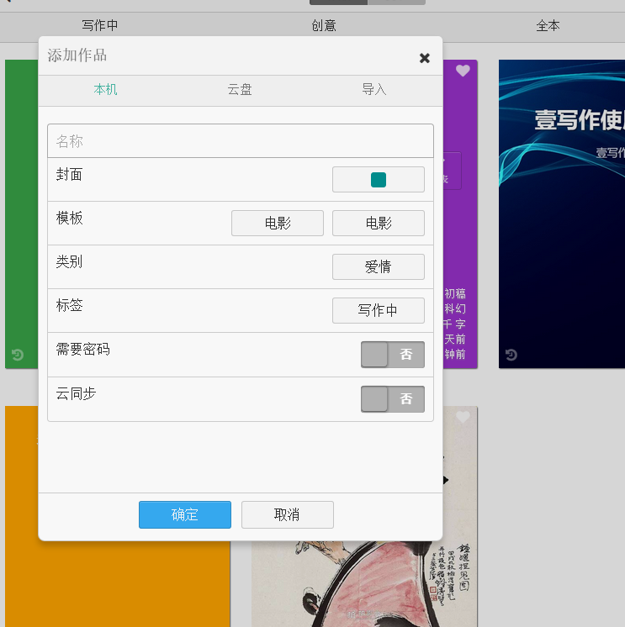Open the 创意 category tab in background
Viewport: 625px width, 627px height.
[x=324, y=26]
